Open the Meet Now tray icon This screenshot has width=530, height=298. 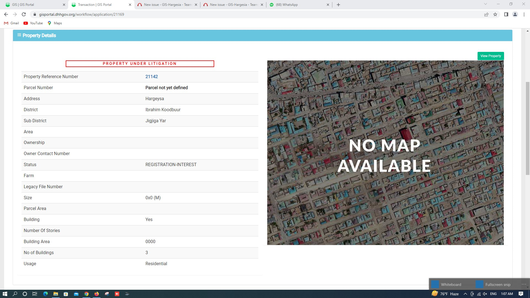coord(472,294)
